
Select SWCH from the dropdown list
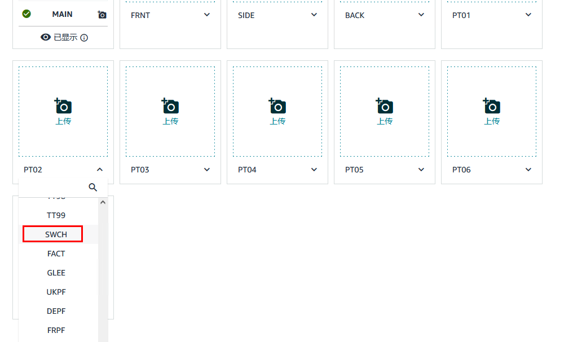(x=56, y=234)
